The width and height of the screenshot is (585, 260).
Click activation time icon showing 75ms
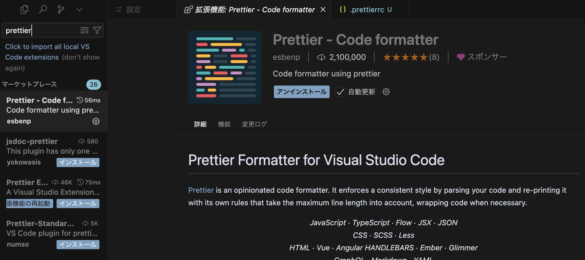tap(80, 182)
